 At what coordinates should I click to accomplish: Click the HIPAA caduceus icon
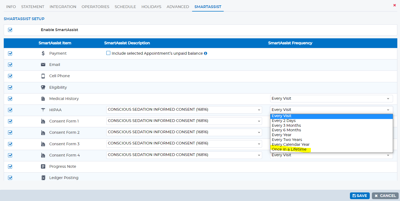43,110
